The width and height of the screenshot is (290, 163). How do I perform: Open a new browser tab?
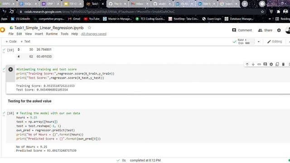coord(245,4)
